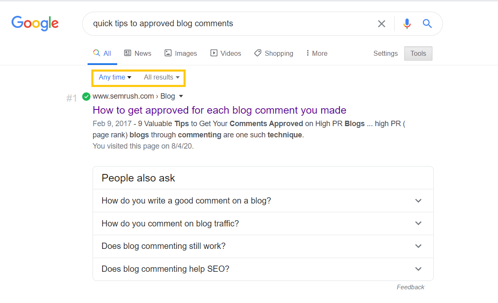Expand the breadcrumb arrow next to Blog

click(181, 96)
